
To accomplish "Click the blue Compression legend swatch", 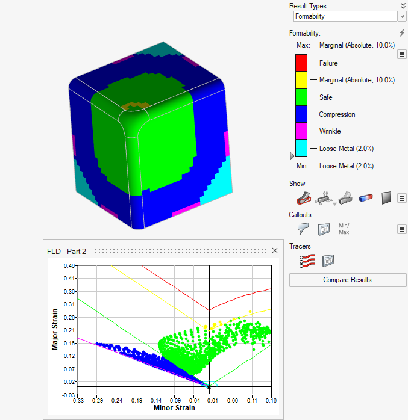I will tap(301, 114).
